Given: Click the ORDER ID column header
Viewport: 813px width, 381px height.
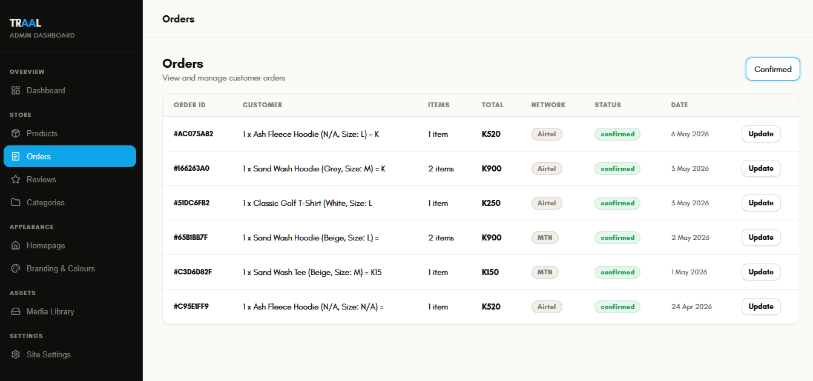Looking at the screenshot, I should pos(189,105).
